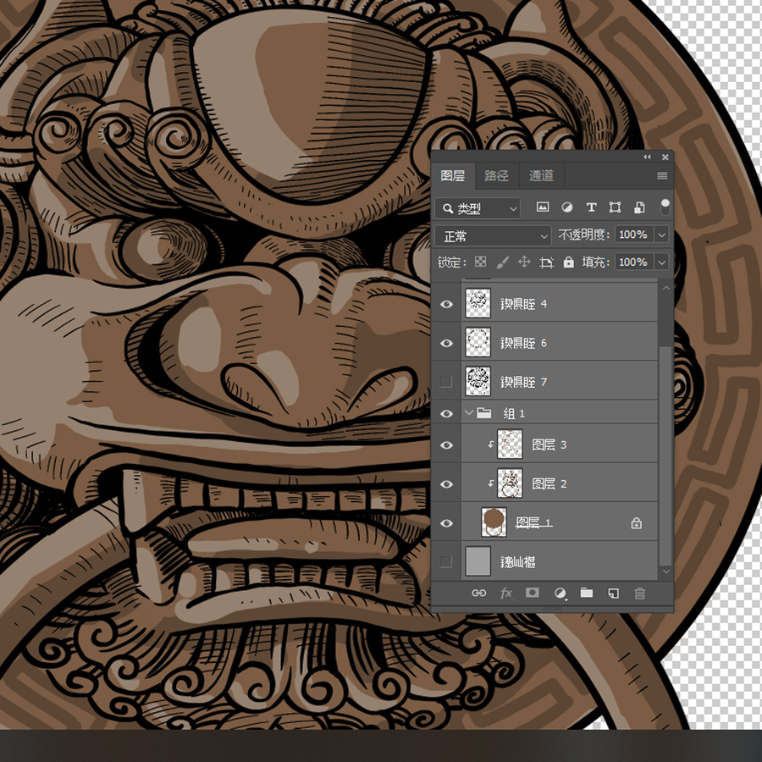Hide the layer numbered 6
762x762 pixels.
(446, 343)
